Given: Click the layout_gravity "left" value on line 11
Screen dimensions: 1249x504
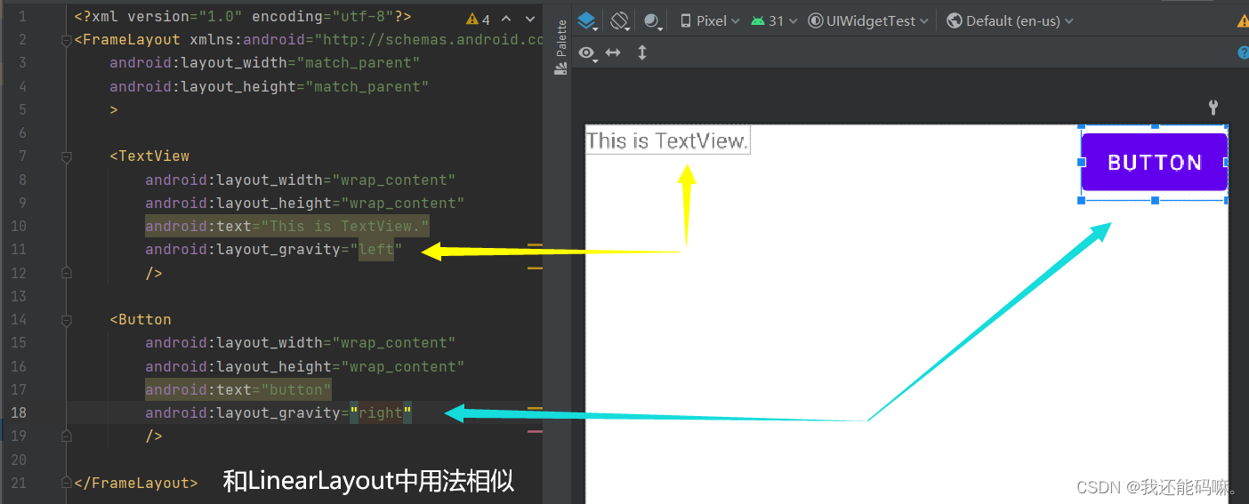Looking at the screenshot, I should tap(376, 250).
